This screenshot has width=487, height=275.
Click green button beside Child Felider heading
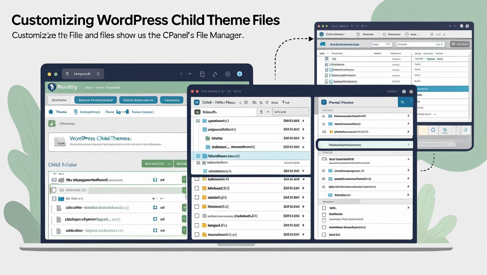coord(157,164)
